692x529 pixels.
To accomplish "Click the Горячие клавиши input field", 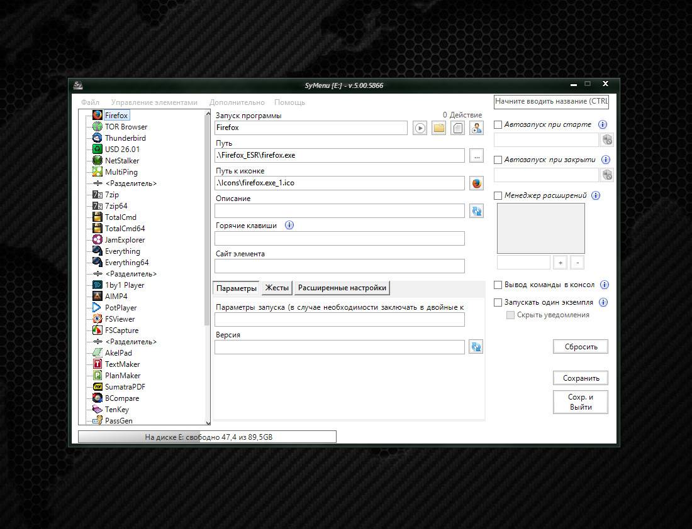I will [x=340, y=239].
